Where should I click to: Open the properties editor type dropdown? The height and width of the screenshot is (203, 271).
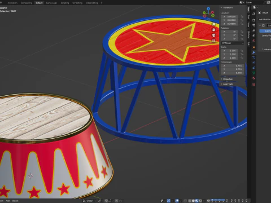255,7
